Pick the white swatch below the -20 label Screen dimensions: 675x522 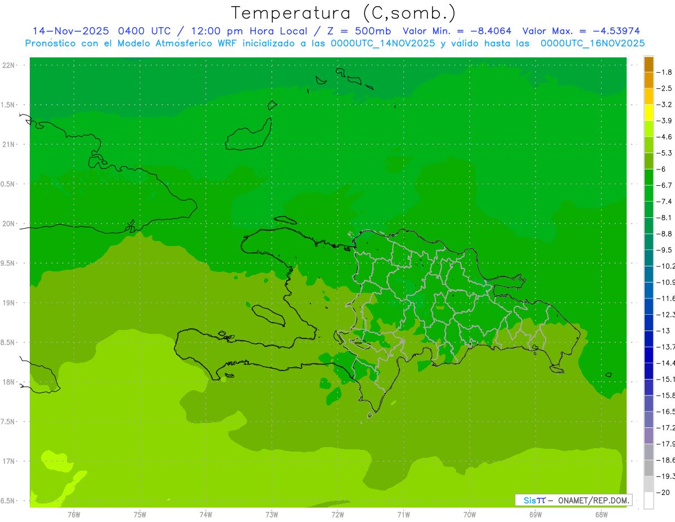649,501
